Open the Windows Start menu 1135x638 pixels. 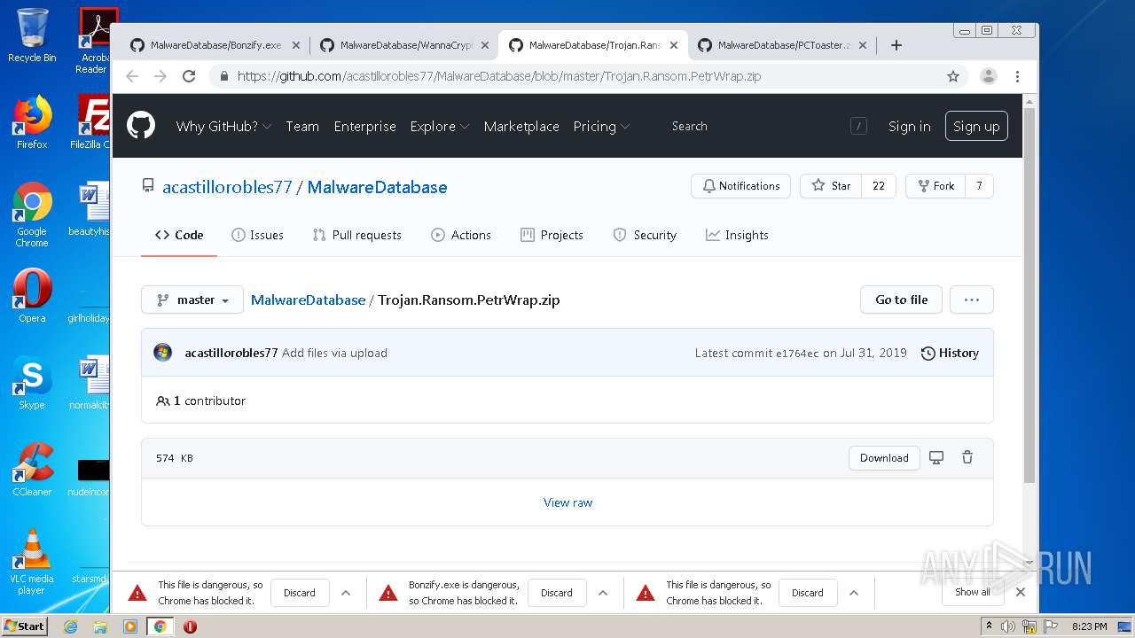[25, 626]
